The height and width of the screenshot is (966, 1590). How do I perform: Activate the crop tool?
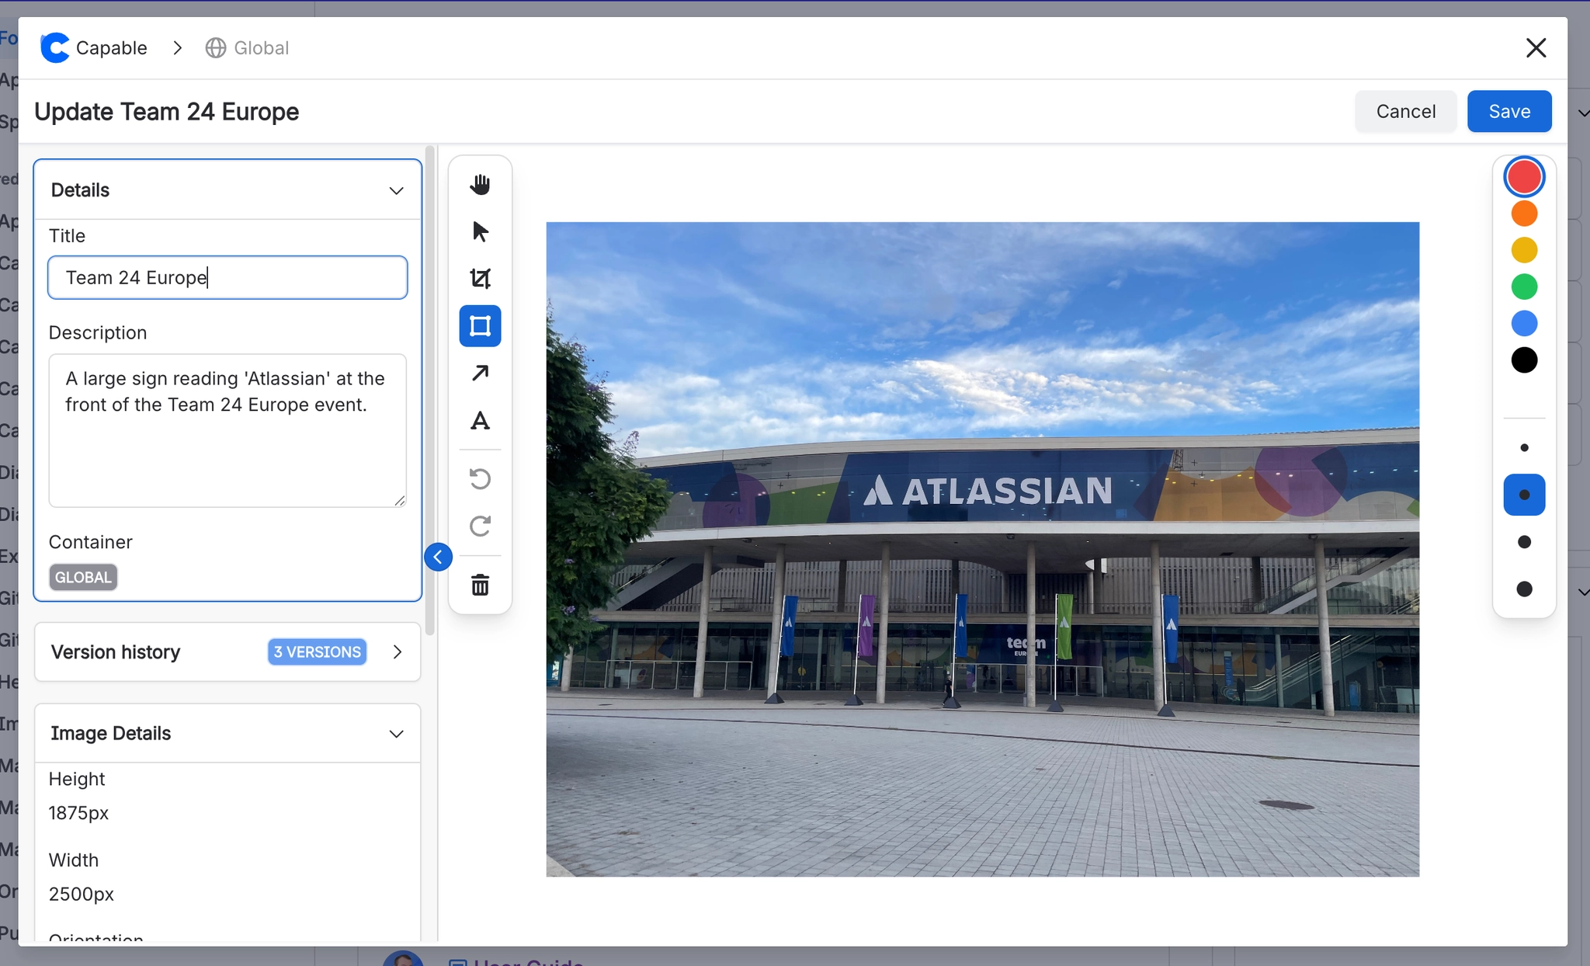click(x=479, y=279)
